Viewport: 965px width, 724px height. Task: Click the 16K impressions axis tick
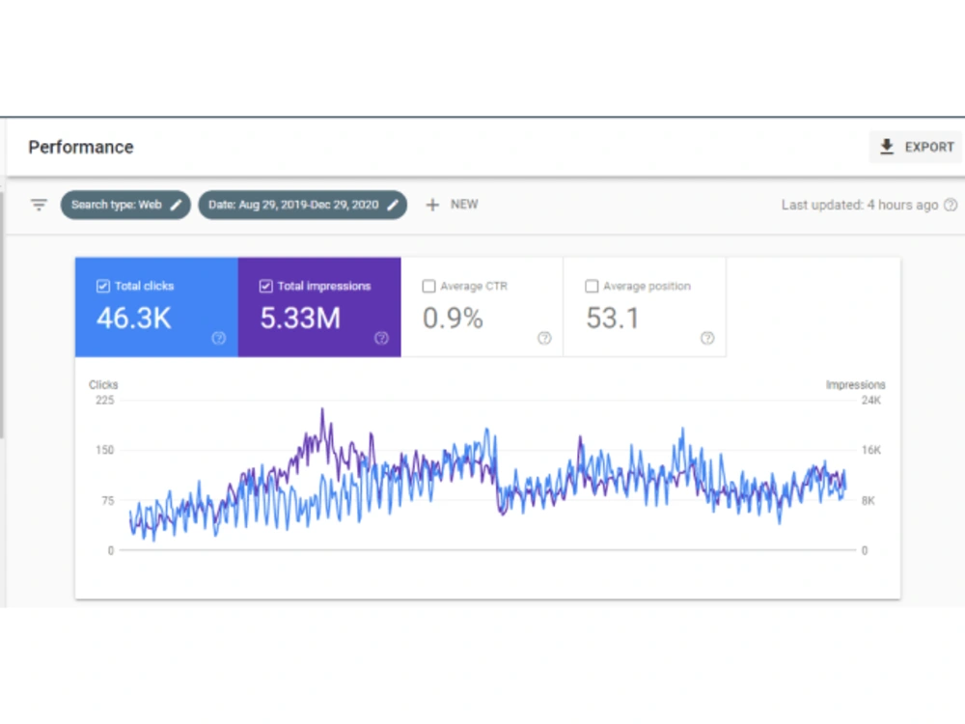click(x=870, y=450)
